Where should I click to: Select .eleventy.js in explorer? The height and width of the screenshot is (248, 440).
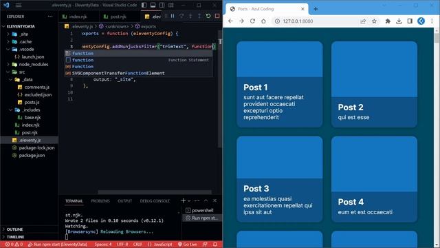point(29,140)
